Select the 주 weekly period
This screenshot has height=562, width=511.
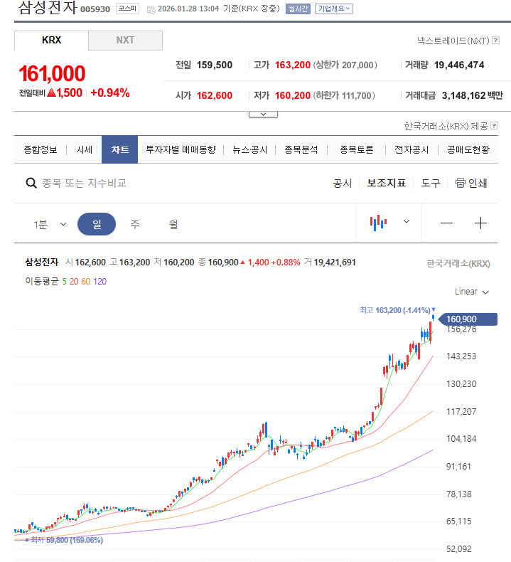pos(135,224)
